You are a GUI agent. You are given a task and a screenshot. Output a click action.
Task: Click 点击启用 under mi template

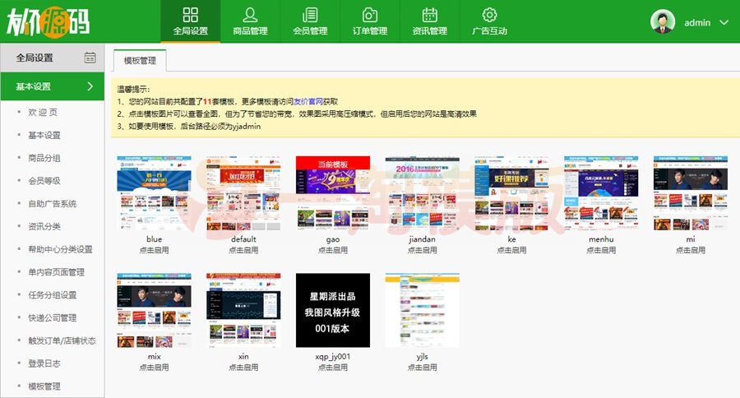tap(691, 250)
